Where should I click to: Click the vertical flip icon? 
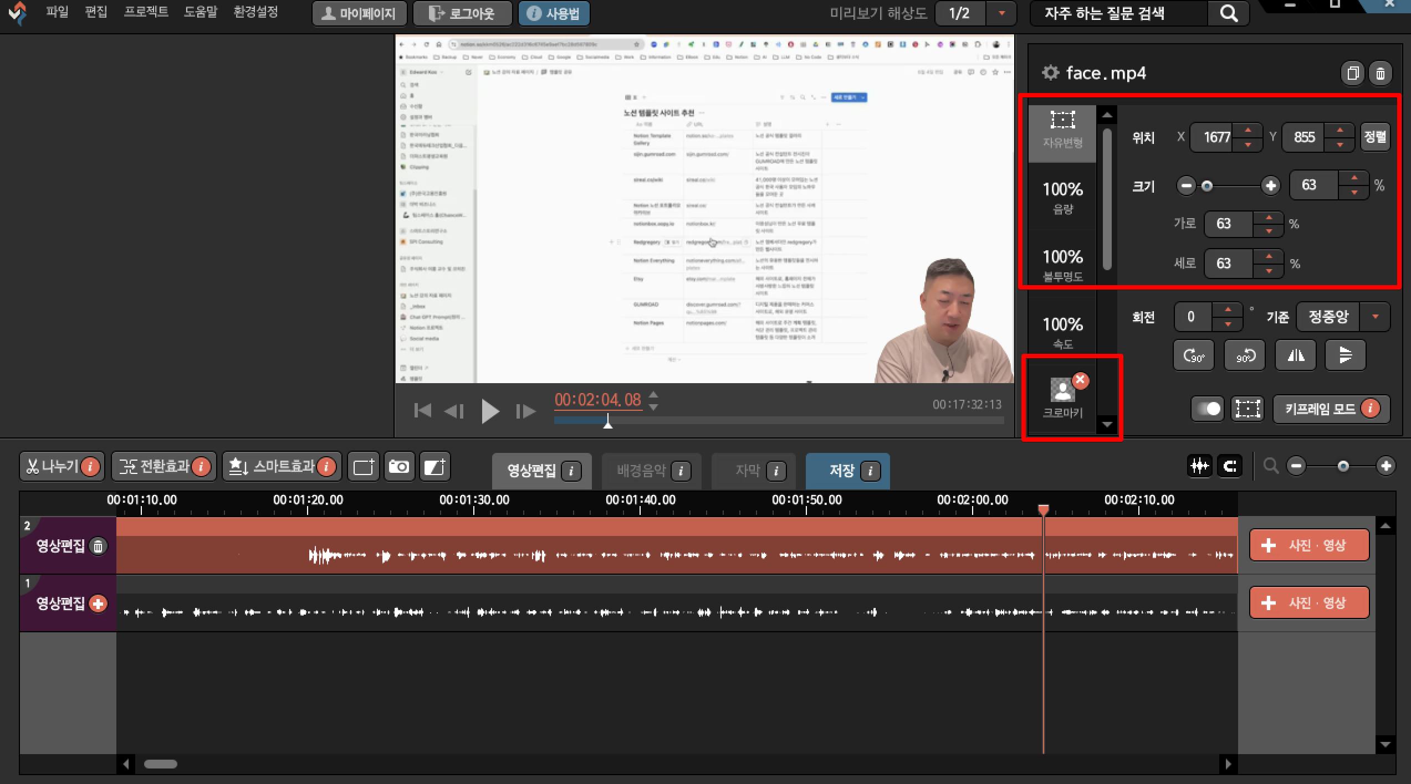tap(1345, 355)
